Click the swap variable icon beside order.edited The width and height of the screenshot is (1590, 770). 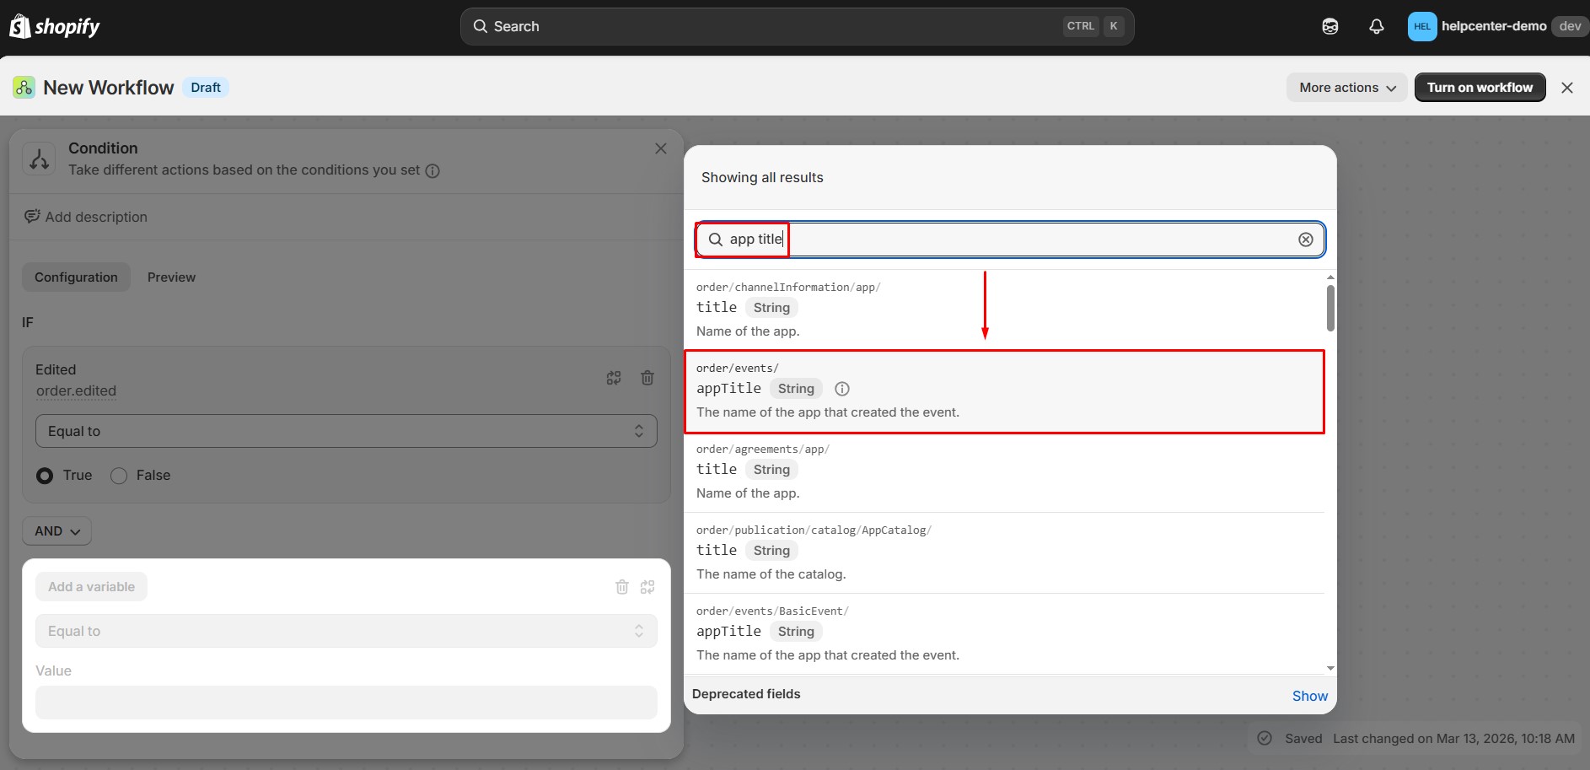click(x=614, y=378)
